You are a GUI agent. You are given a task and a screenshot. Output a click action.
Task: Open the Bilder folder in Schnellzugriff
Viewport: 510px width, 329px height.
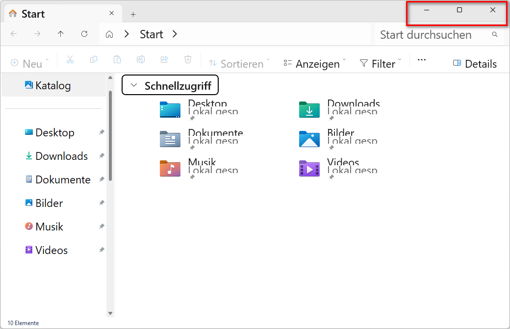coord(309,139)
